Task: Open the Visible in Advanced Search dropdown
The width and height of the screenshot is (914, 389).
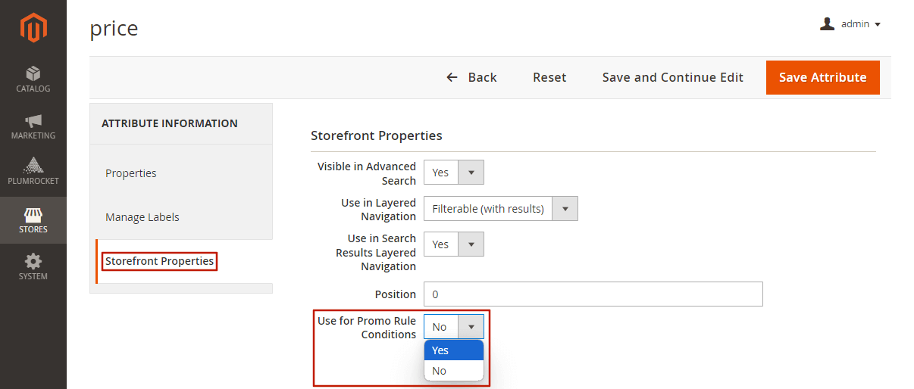Action: click(453, 173)
